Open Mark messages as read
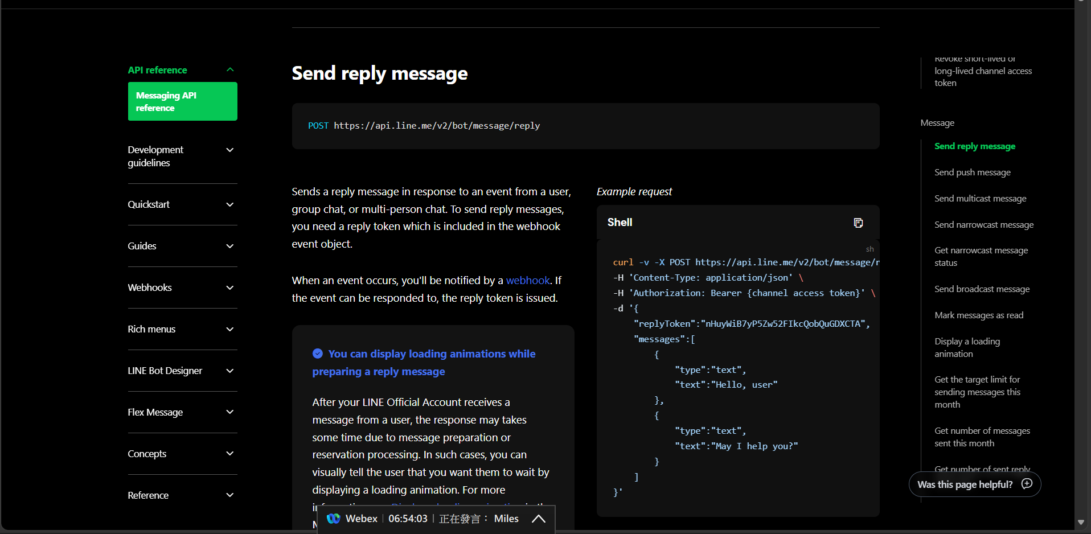This screenshot has height=534, width=1091. tap(979, 315)
